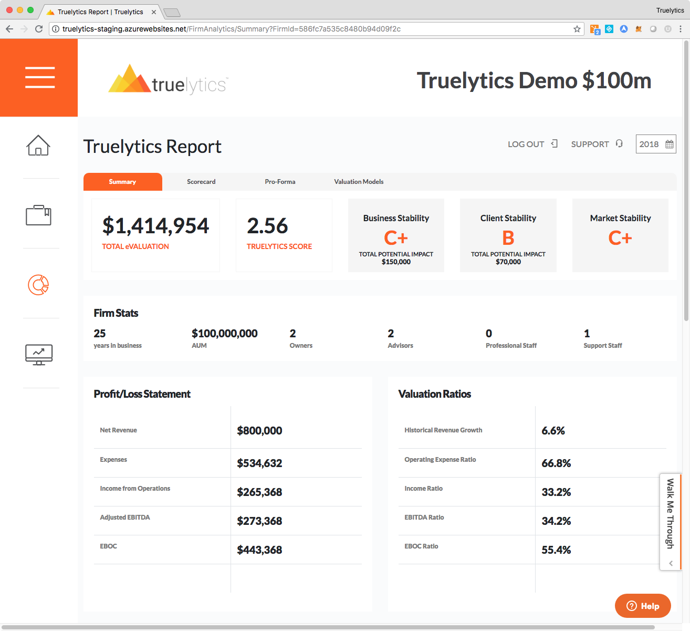This screenshot has height=631, width=690.
Task: Click the Operating Expense Ratio 66.8% value
Action: [556, 463]
